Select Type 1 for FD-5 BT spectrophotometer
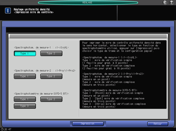176x131 pixels. [25, 99]
